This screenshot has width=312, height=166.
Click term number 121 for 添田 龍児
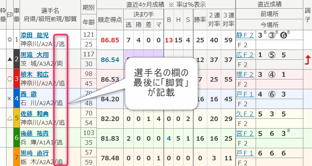(x=88, y=34)
